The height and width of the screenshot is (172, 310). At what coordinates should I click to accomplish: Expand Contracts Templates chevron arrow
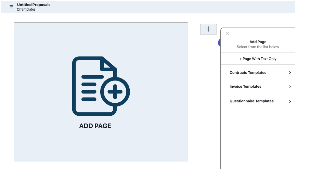[290, 73]
